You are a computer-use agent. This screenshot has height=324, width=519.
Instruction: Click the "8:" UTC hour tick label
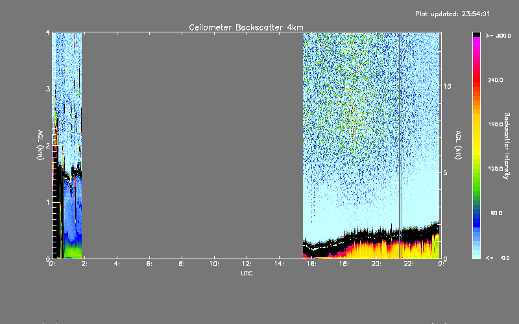pos(182,264)
